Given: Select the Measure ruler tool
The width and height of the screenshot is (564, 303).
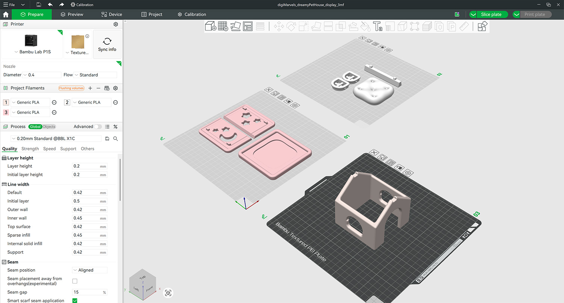Looking at the screenshot, I should point(464,26).
